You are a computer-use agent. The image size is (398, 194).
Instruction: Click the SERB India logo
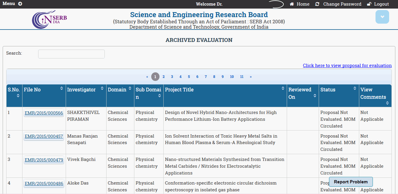pyautogui.click(x=49, y=19)
